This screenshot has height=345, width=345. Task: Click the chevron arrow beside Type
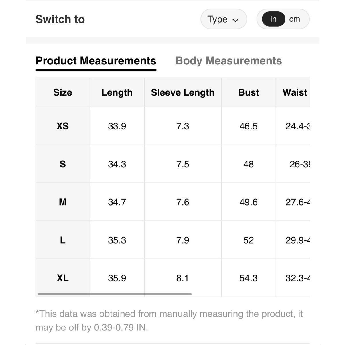(236, 20)
